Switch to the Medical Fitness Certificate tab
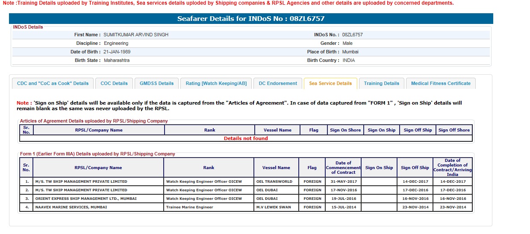 [x=440, y=83]
